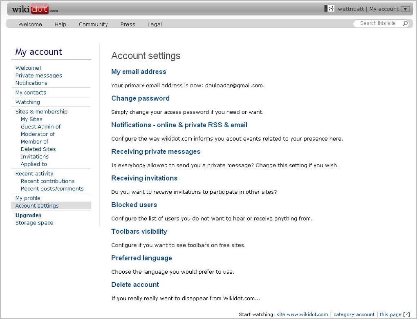Open the Legal navigation item
This screenshot has height=319, width=417.
tap(154, 24)
